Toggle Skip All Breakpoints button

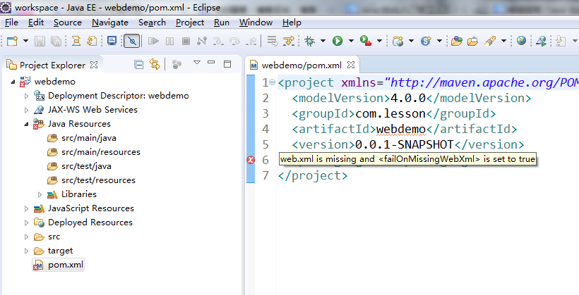point(132,41)
